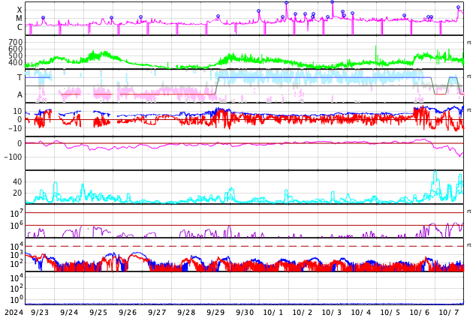Click the 10^3 axis label
This screenshot has height=318, width=476.
[x=17, y=255]
